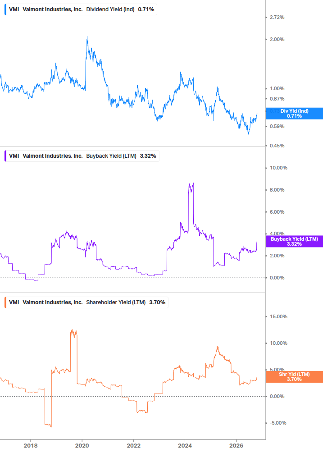Image resolution: width=323 pixels, height=453 pixels.
Task: Click the 2020 label on the time axis
Action: pos(82,446)
